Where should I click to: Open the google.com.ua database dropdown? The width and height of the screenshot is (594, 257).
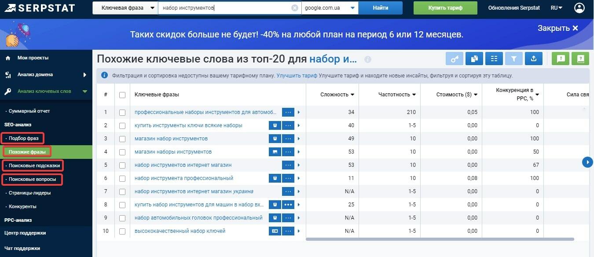click(330, 8)
